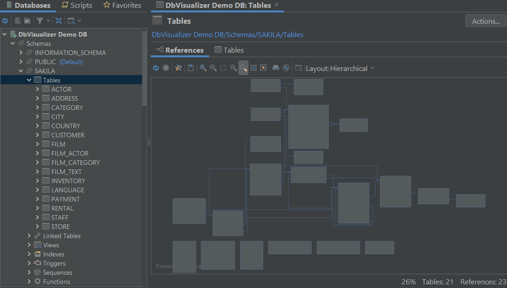The width and height of the screenshot is (507, 288).
Task: Collapse the DbVisualizer Demo DB node
Action: 5,34
